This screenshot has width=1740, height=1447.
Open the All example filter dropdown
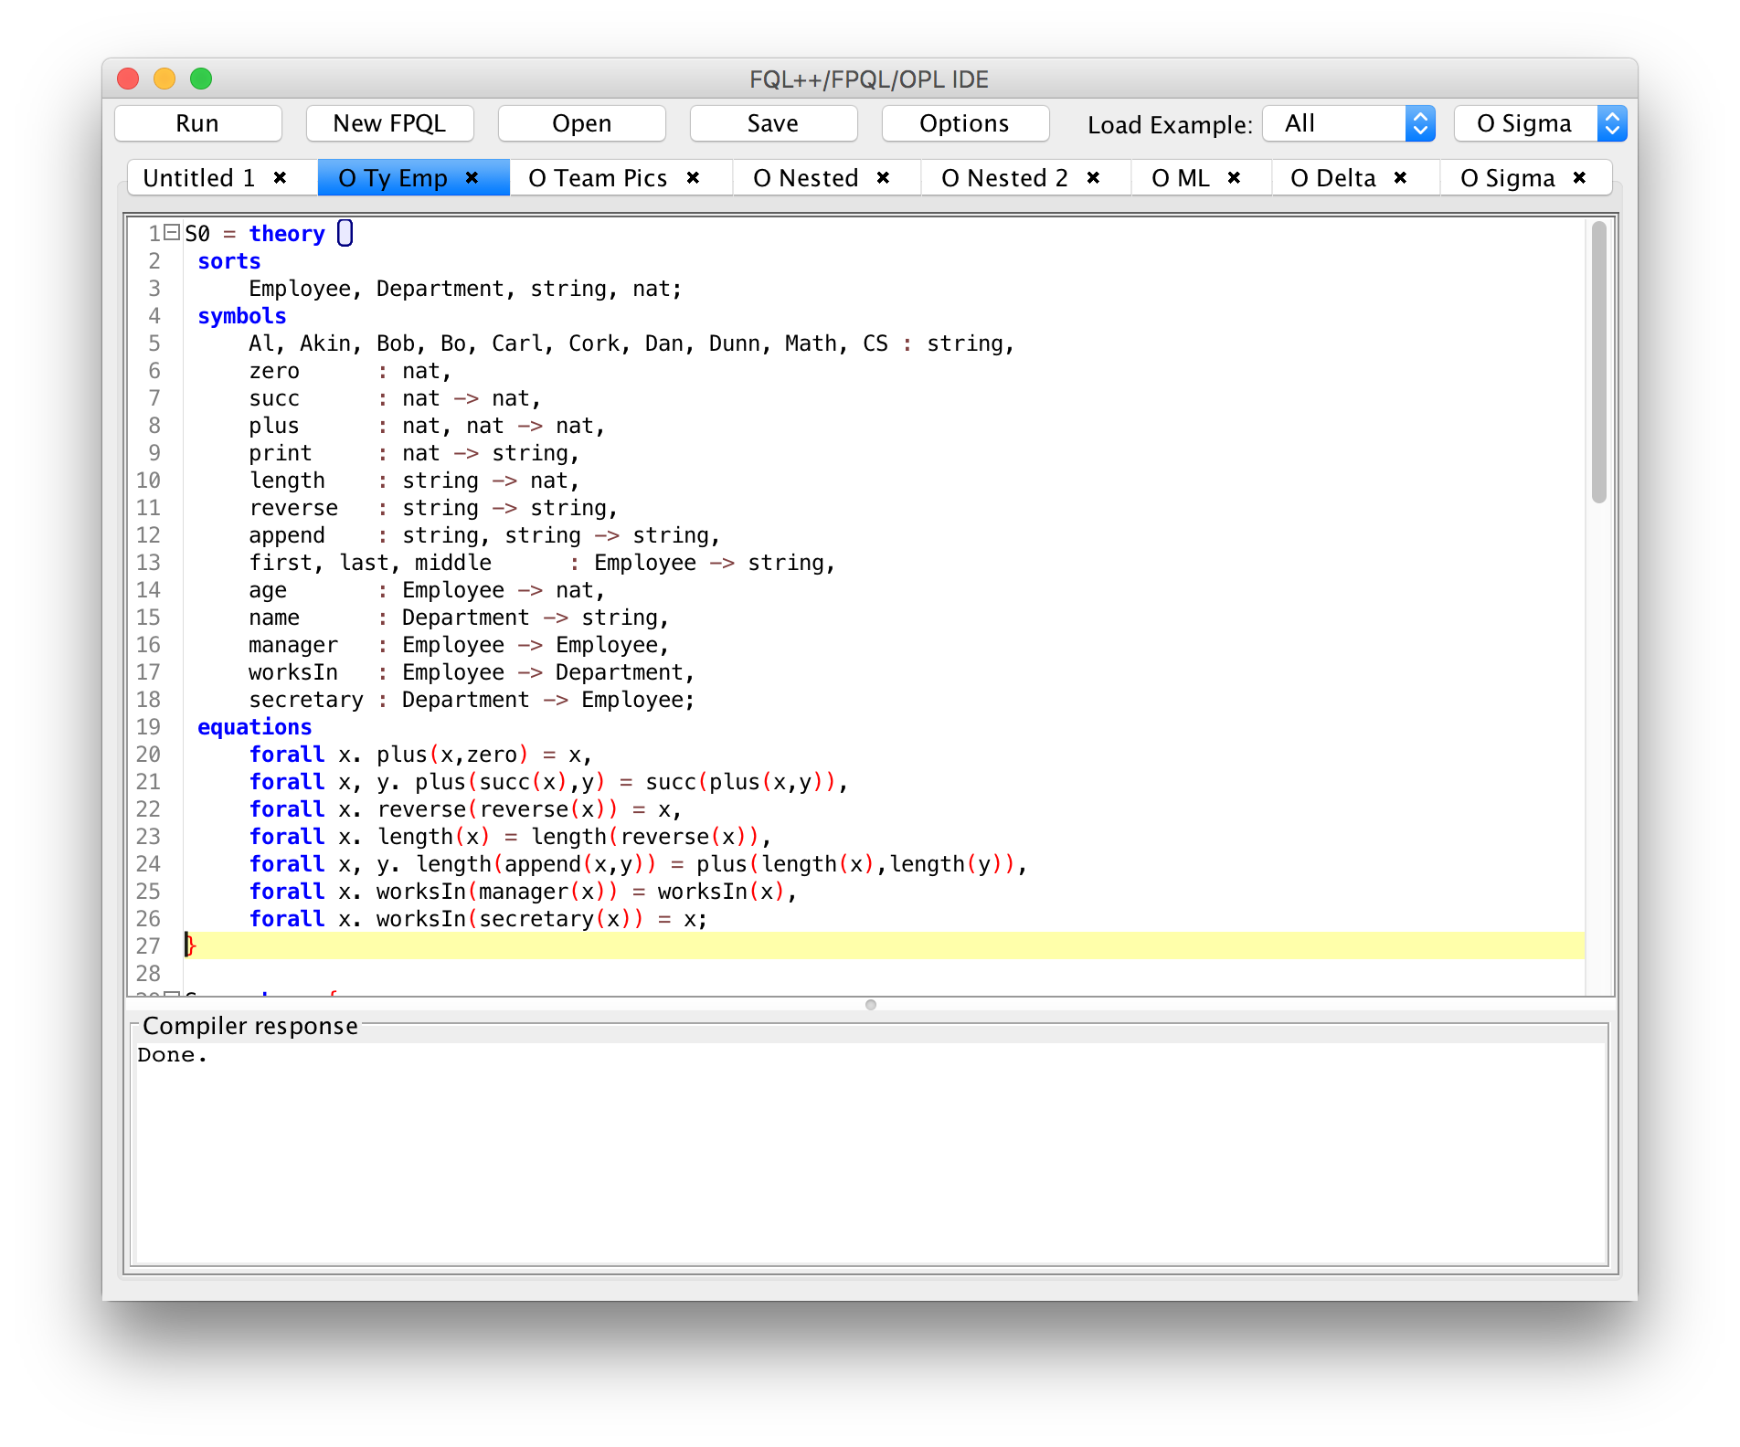tap(1349, 123)
